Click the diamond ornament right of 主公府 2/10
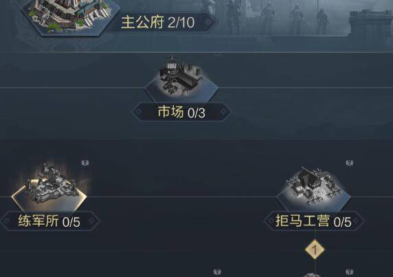The height and width of the screenshot is (277, 393). pyautogui.click(x=208, y=22)
